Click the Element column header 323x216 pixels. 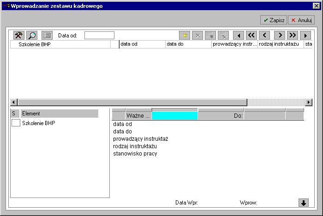point(60,114)
